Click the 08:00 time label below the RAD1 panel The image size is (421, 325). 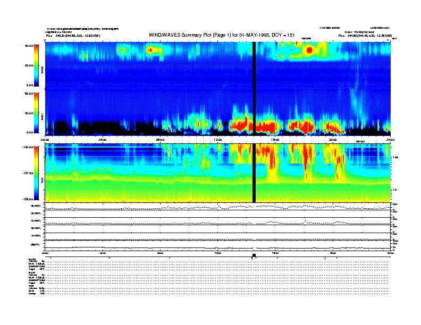[160, 140]
